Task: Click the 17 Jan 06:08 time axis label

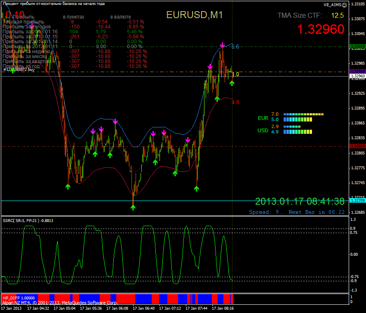Action: coord(117,308)
